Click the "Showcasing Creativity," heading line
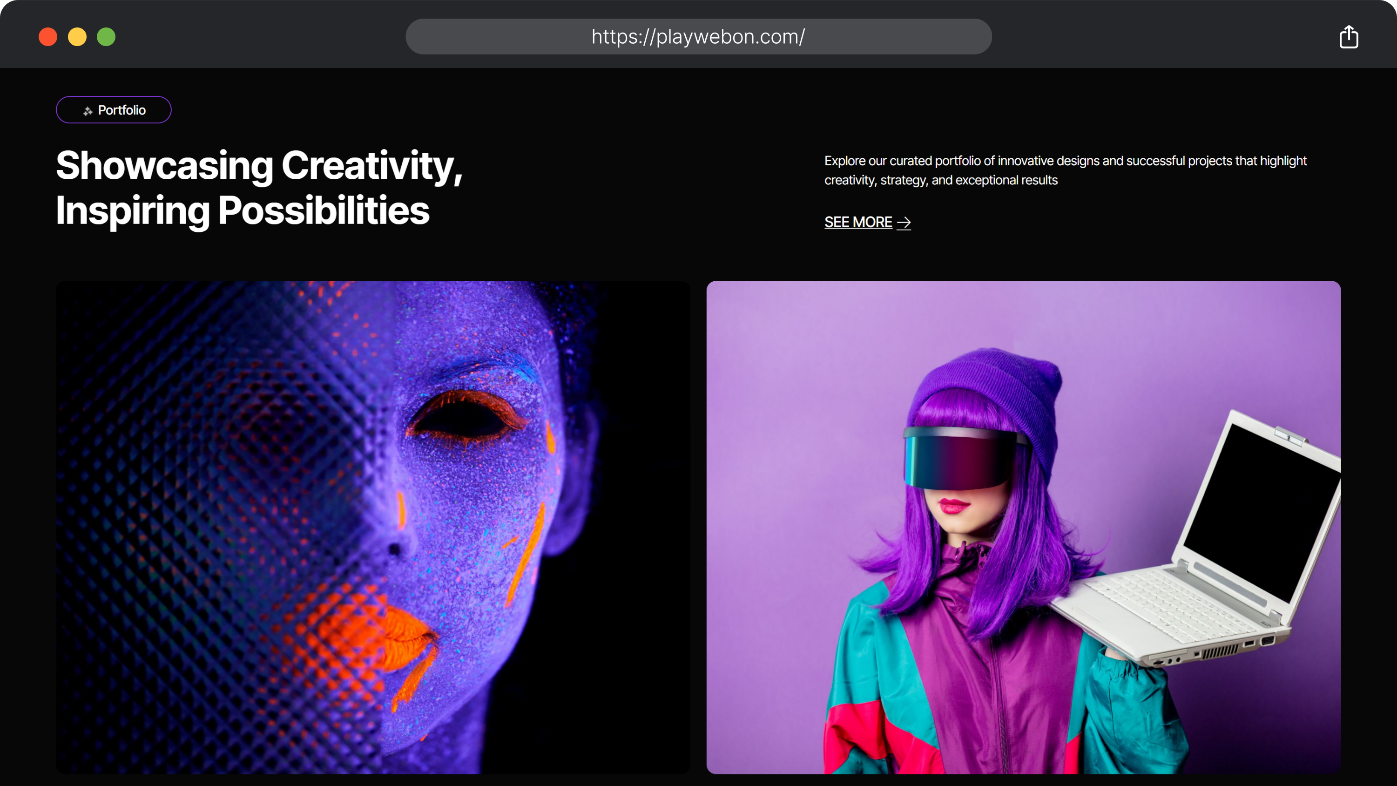1397x786 pixels. [x=259, y=165]
